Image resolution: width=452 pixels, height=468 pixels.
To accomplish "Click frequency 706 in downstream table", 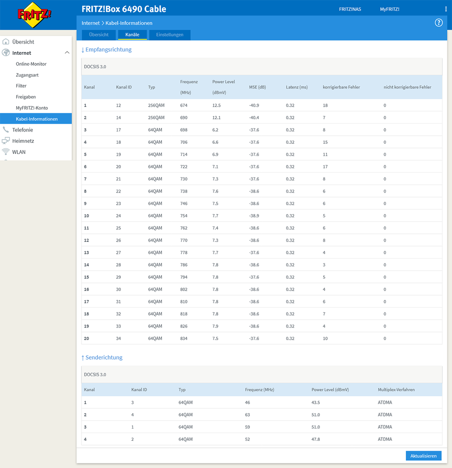I will point(184,142).
